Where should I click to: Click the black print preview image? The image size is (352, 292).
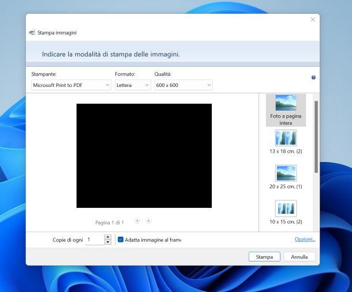pos(144,156)
